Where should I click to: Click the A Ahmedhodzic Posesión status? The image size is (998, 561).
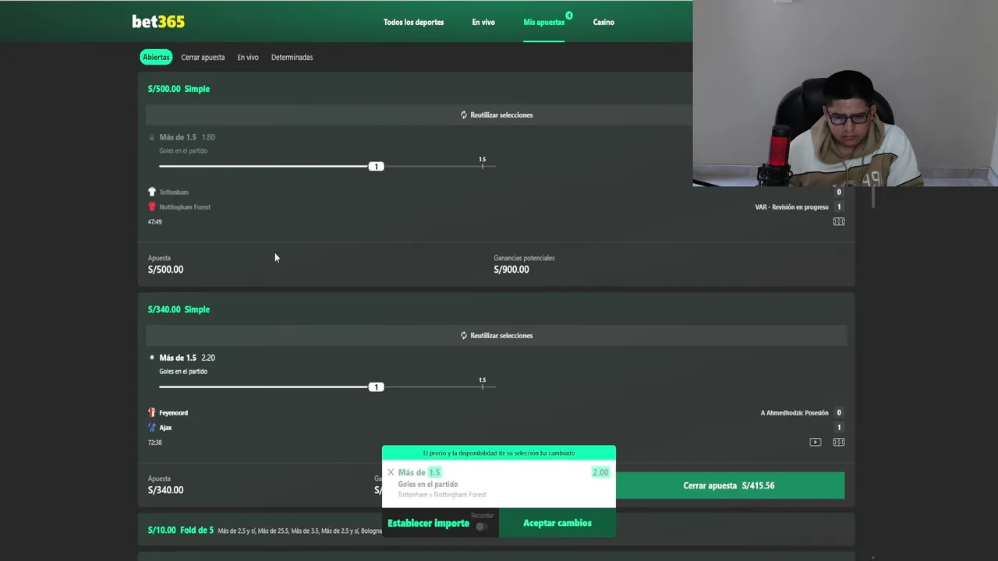click(x=795, y=412)
